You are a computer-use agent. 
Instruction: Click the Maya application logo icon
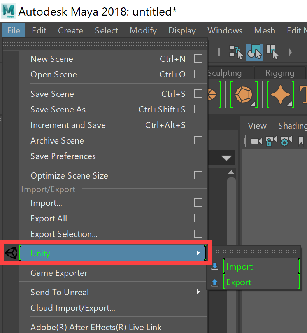[9, 11]
